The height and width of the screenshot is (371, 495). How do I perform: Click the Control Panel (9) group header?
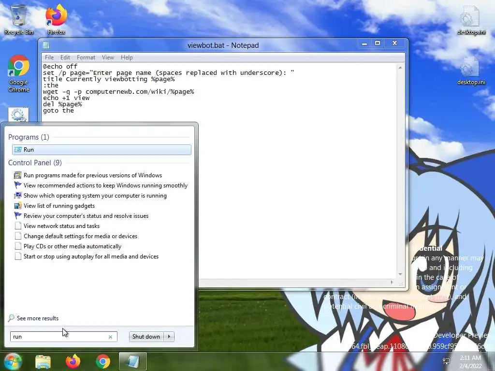pyautogui.click(x=35, y=163)
